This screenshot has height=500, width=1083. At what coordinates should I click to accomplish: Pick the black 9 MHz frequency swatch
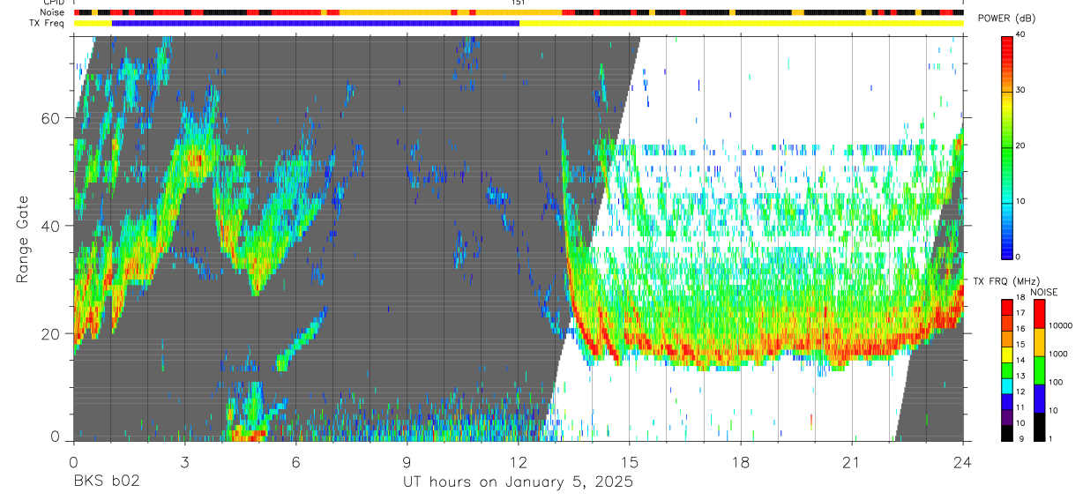(x=1007, y=433)
